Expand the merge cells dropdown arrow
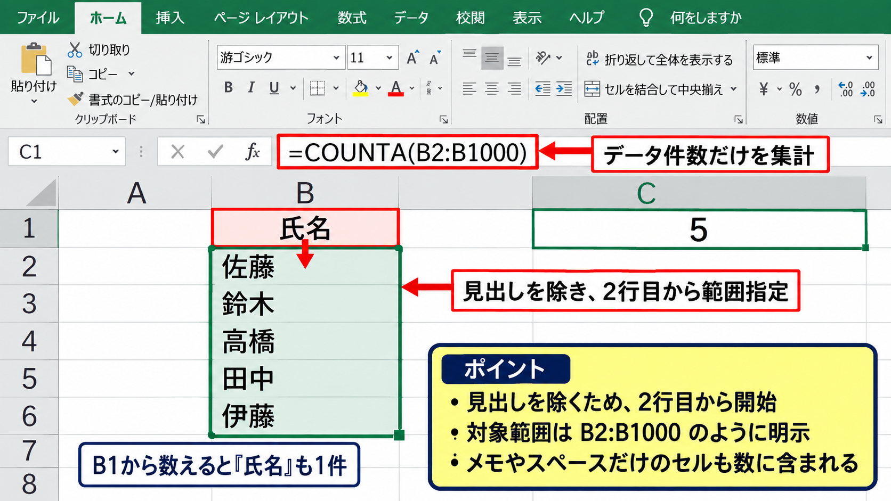 (734, 89)
